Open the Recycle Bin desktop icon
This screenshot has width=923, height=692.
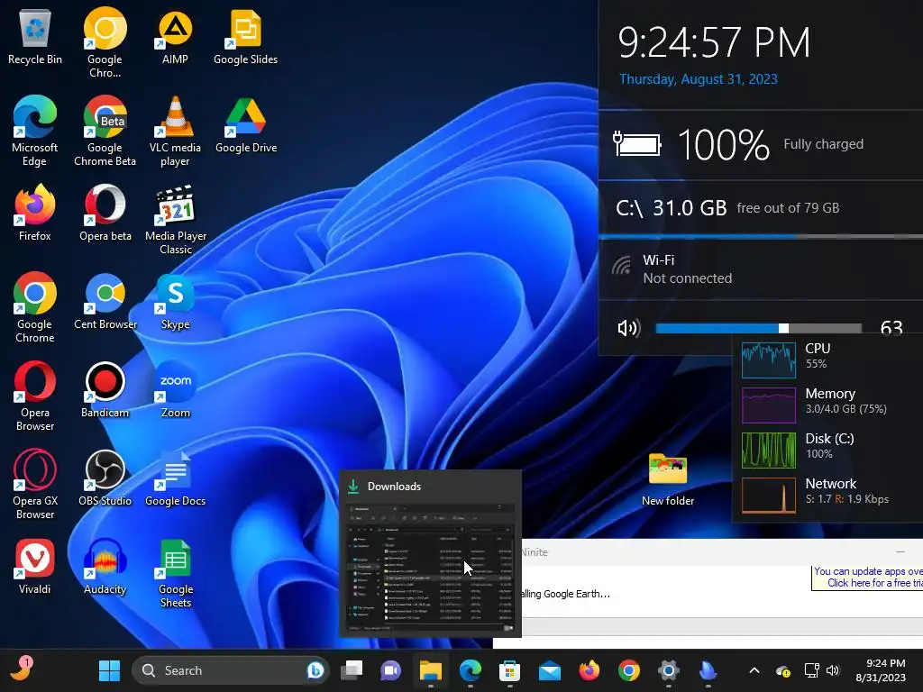35,36
